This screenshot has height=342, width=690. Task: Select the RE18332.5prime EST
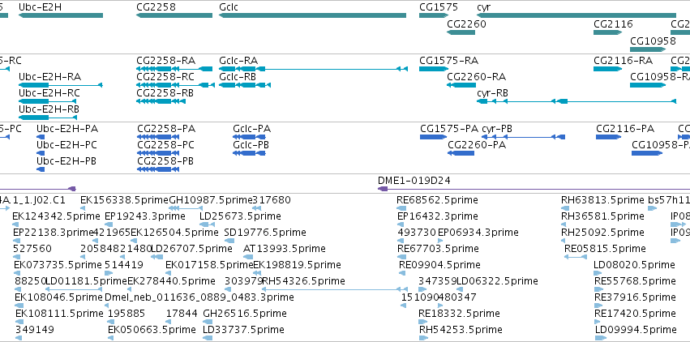click(x=423, y=322)
